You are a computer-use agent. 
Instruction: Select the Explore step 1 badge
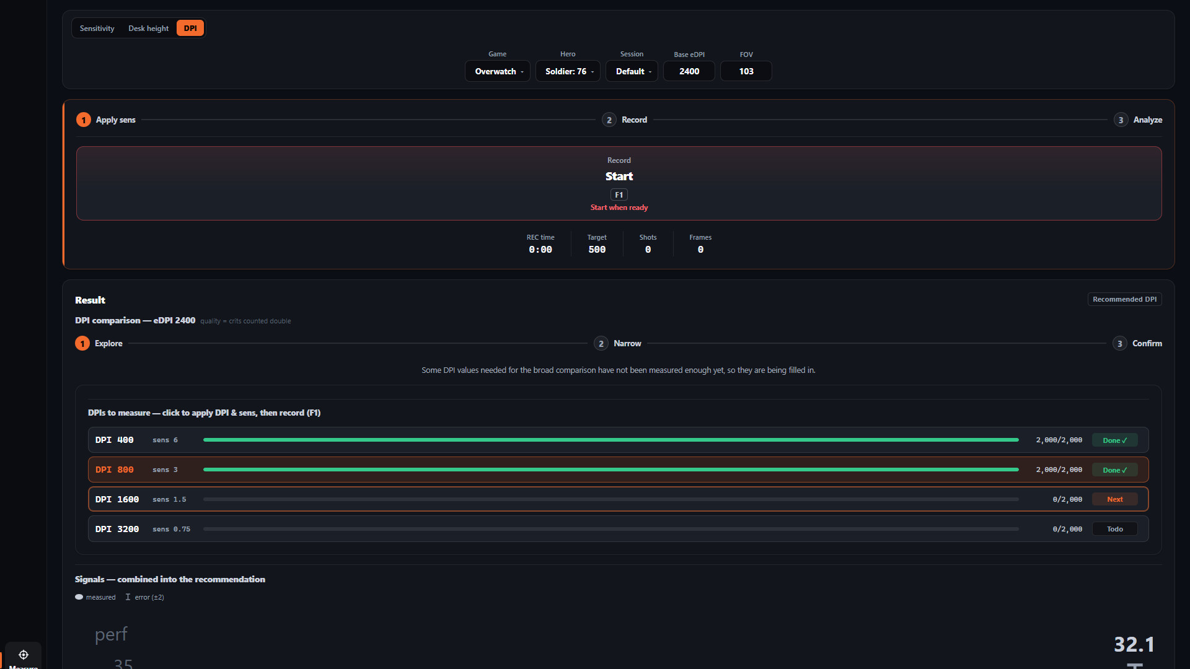[x=82, y=343]
